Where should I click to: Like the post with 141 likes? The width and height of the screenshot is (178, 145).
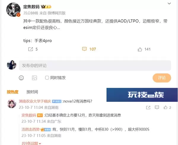click(140, 49)
